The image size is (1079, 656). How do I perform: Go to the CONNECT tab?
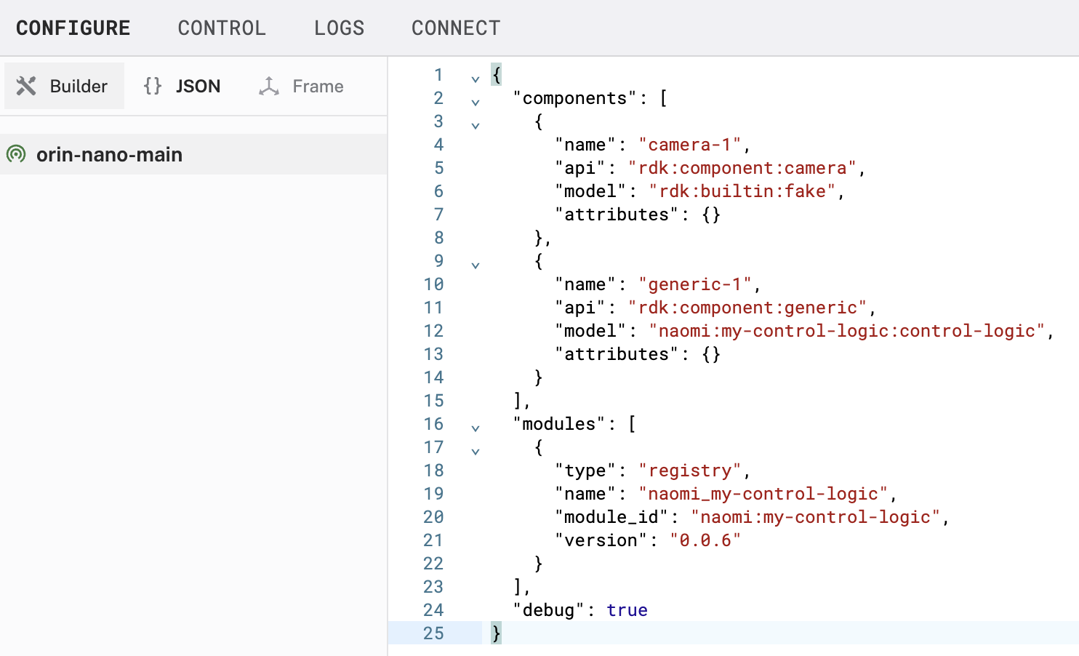(456, 28)
